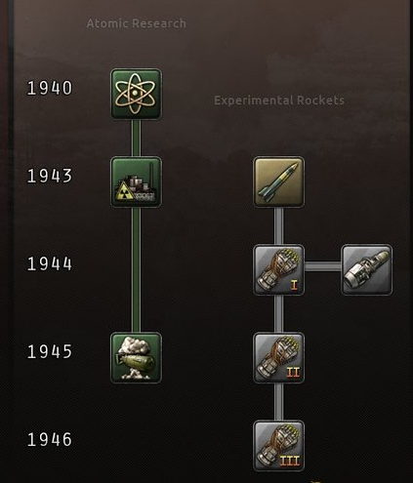
Task: Select Rocket Engine II technology
Action: (x=278, y=357)
